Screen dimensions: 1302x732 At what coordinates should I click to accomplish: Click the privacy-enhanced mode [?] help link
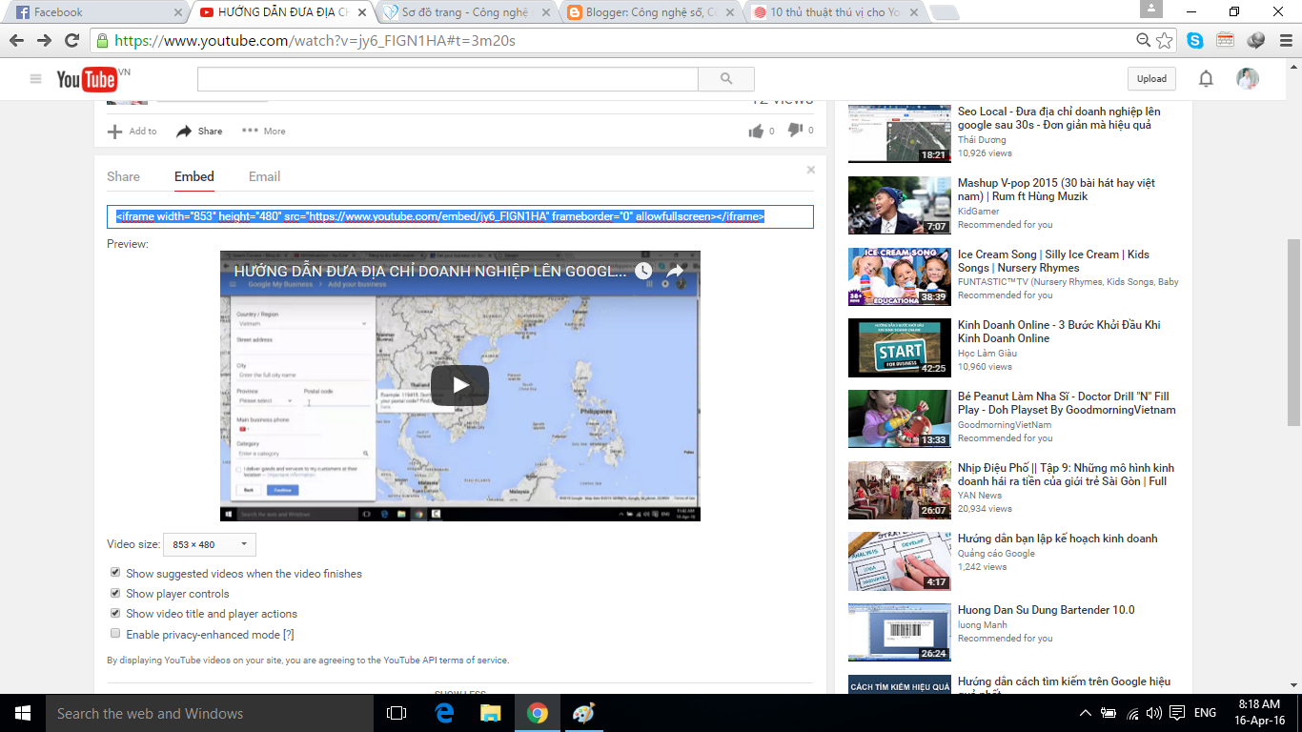(289, 635)
